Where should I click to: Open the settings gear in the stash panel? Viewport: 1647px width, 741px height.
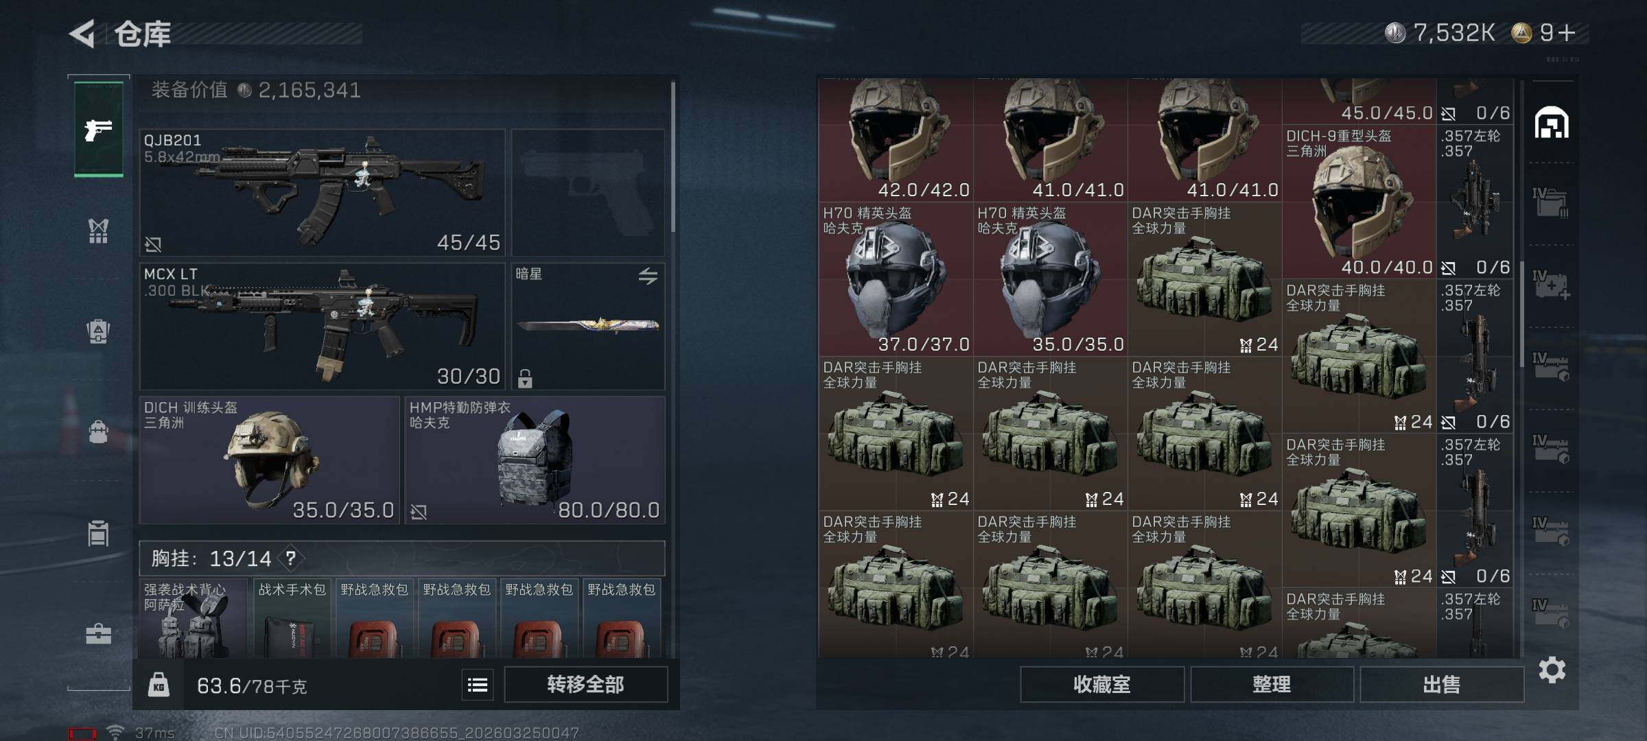pos(1552,670)
